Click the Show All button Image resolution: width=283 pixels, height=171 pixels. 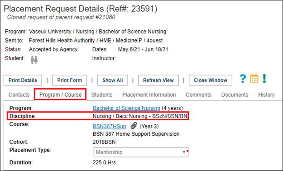(112, 80)
